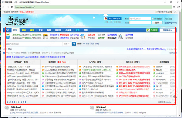Click orange bullet beside ads大佛
Image resolution: width=182 pixels, height=118 pixels.
tap(154, 67)
